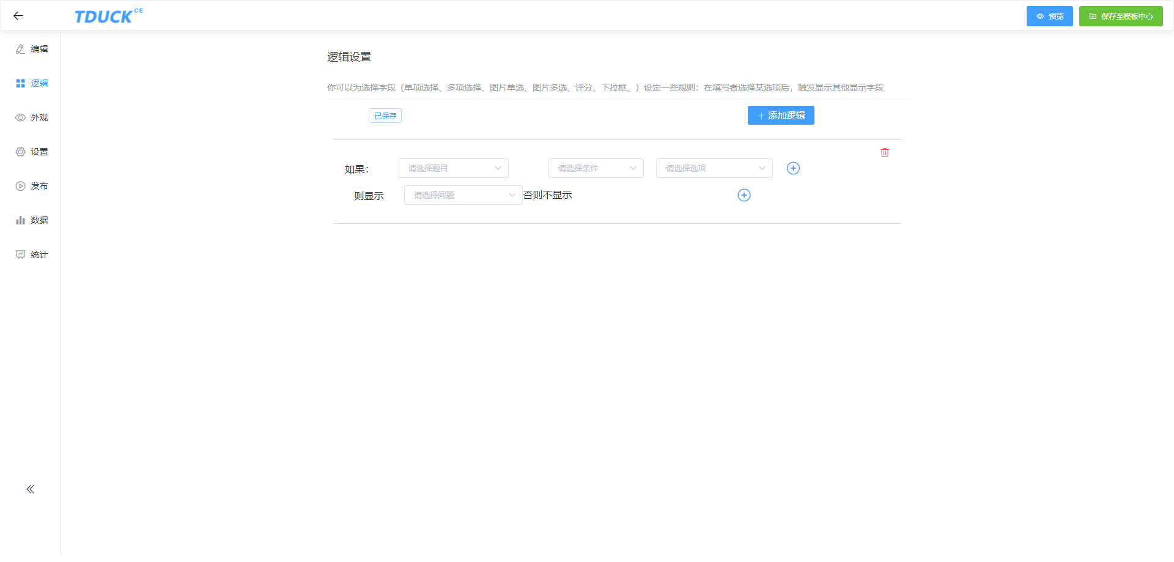This screenshot has height=562, width=1174.
Task: Open the 数据 data section
Action: 31,220
